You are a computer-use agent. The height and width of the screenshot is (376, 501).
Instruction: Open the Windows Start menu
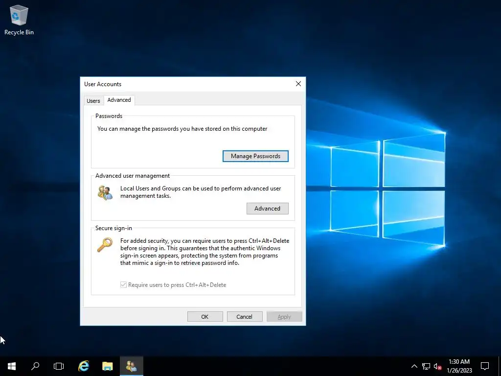pos(12,366)
